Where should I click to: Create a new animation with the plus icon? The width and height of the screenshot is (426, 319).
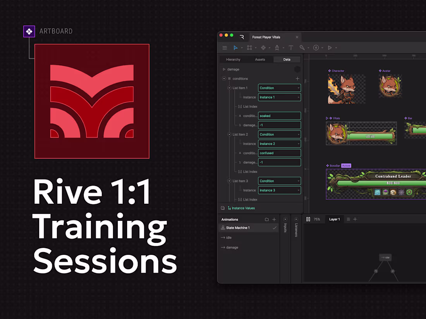[274, 219]
